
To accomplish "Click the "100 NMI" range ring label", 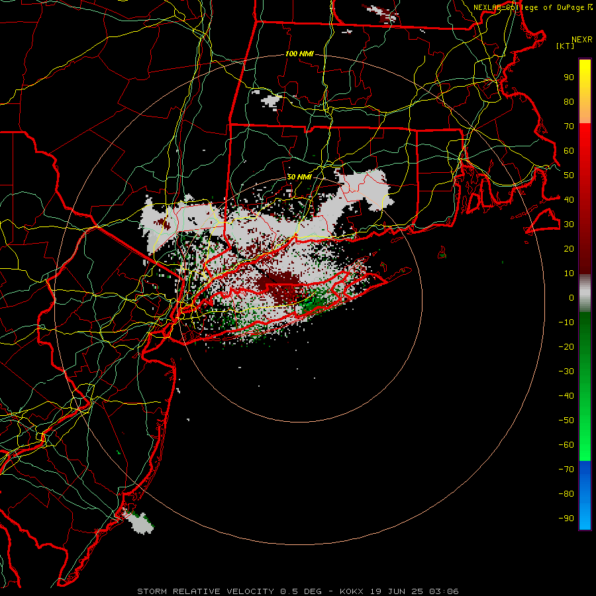I will 299,54.
